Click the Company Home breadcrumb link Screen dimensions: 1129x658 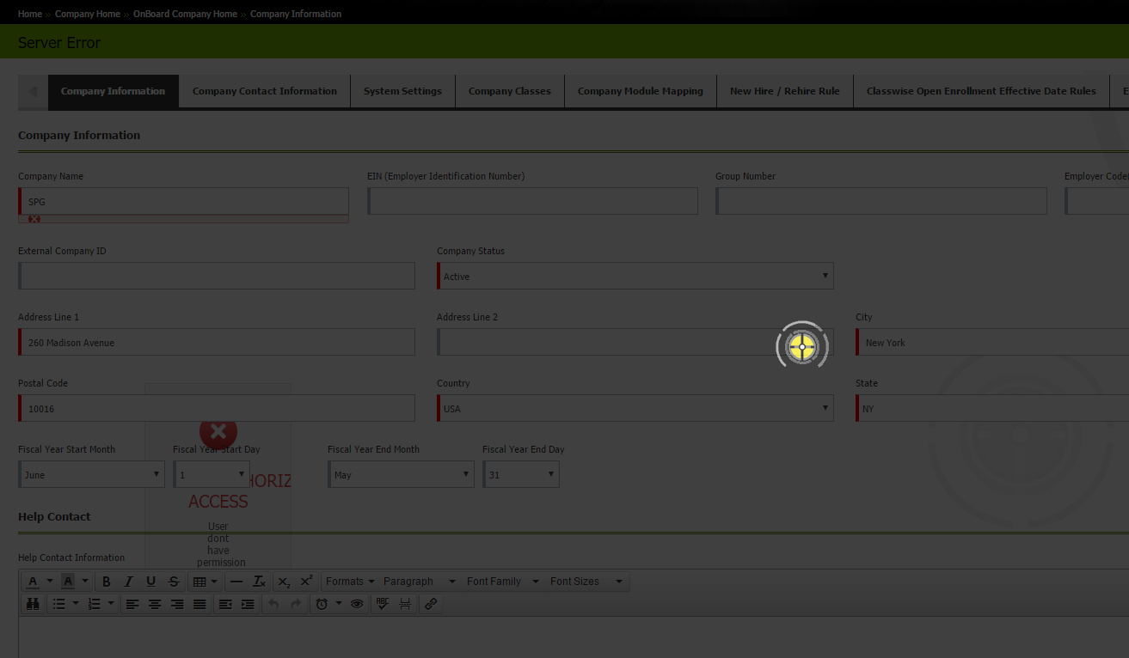(88, 14)
